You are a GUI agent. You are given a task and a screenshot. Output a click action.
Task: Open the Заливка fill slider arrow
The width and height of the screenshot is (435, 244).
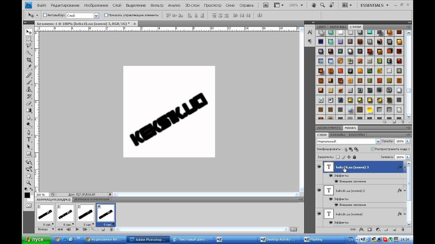point(408,157)
